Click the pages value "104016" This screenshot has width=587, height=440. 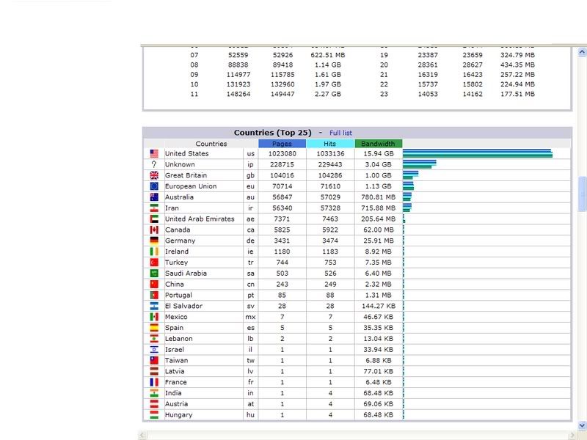(282, 175)
